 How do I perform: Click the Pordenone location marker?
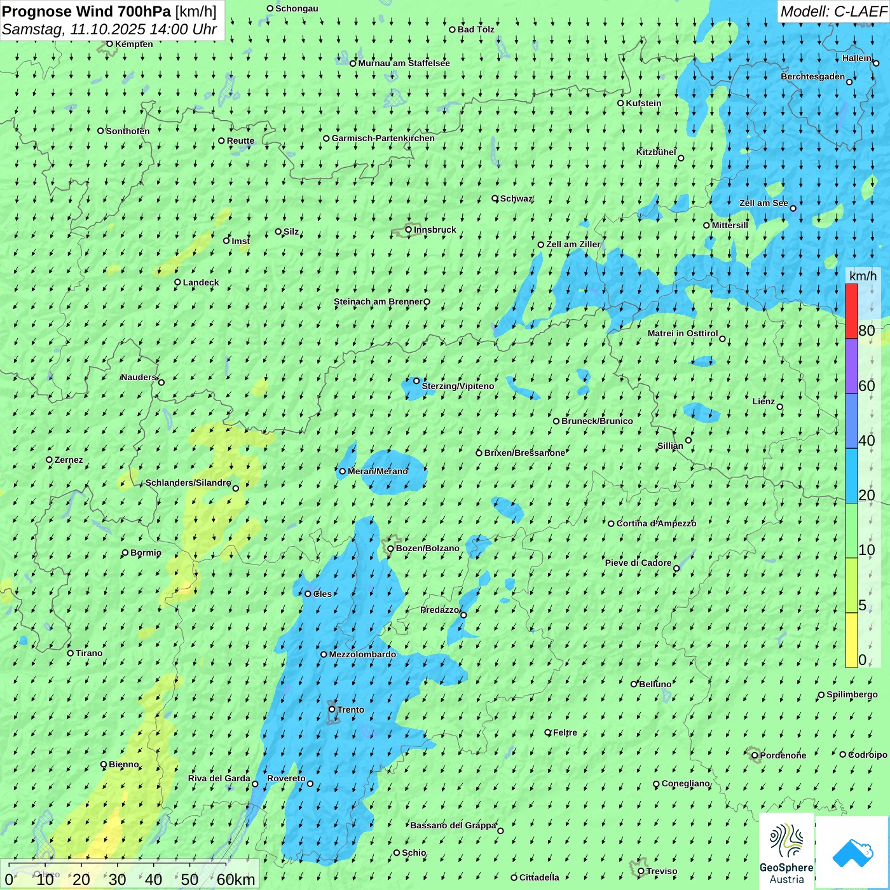(755, 756)
